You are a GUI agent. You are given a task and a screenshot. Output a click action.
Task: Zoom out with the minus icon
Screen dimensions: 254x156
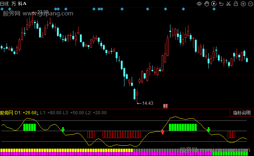point(250,4)
